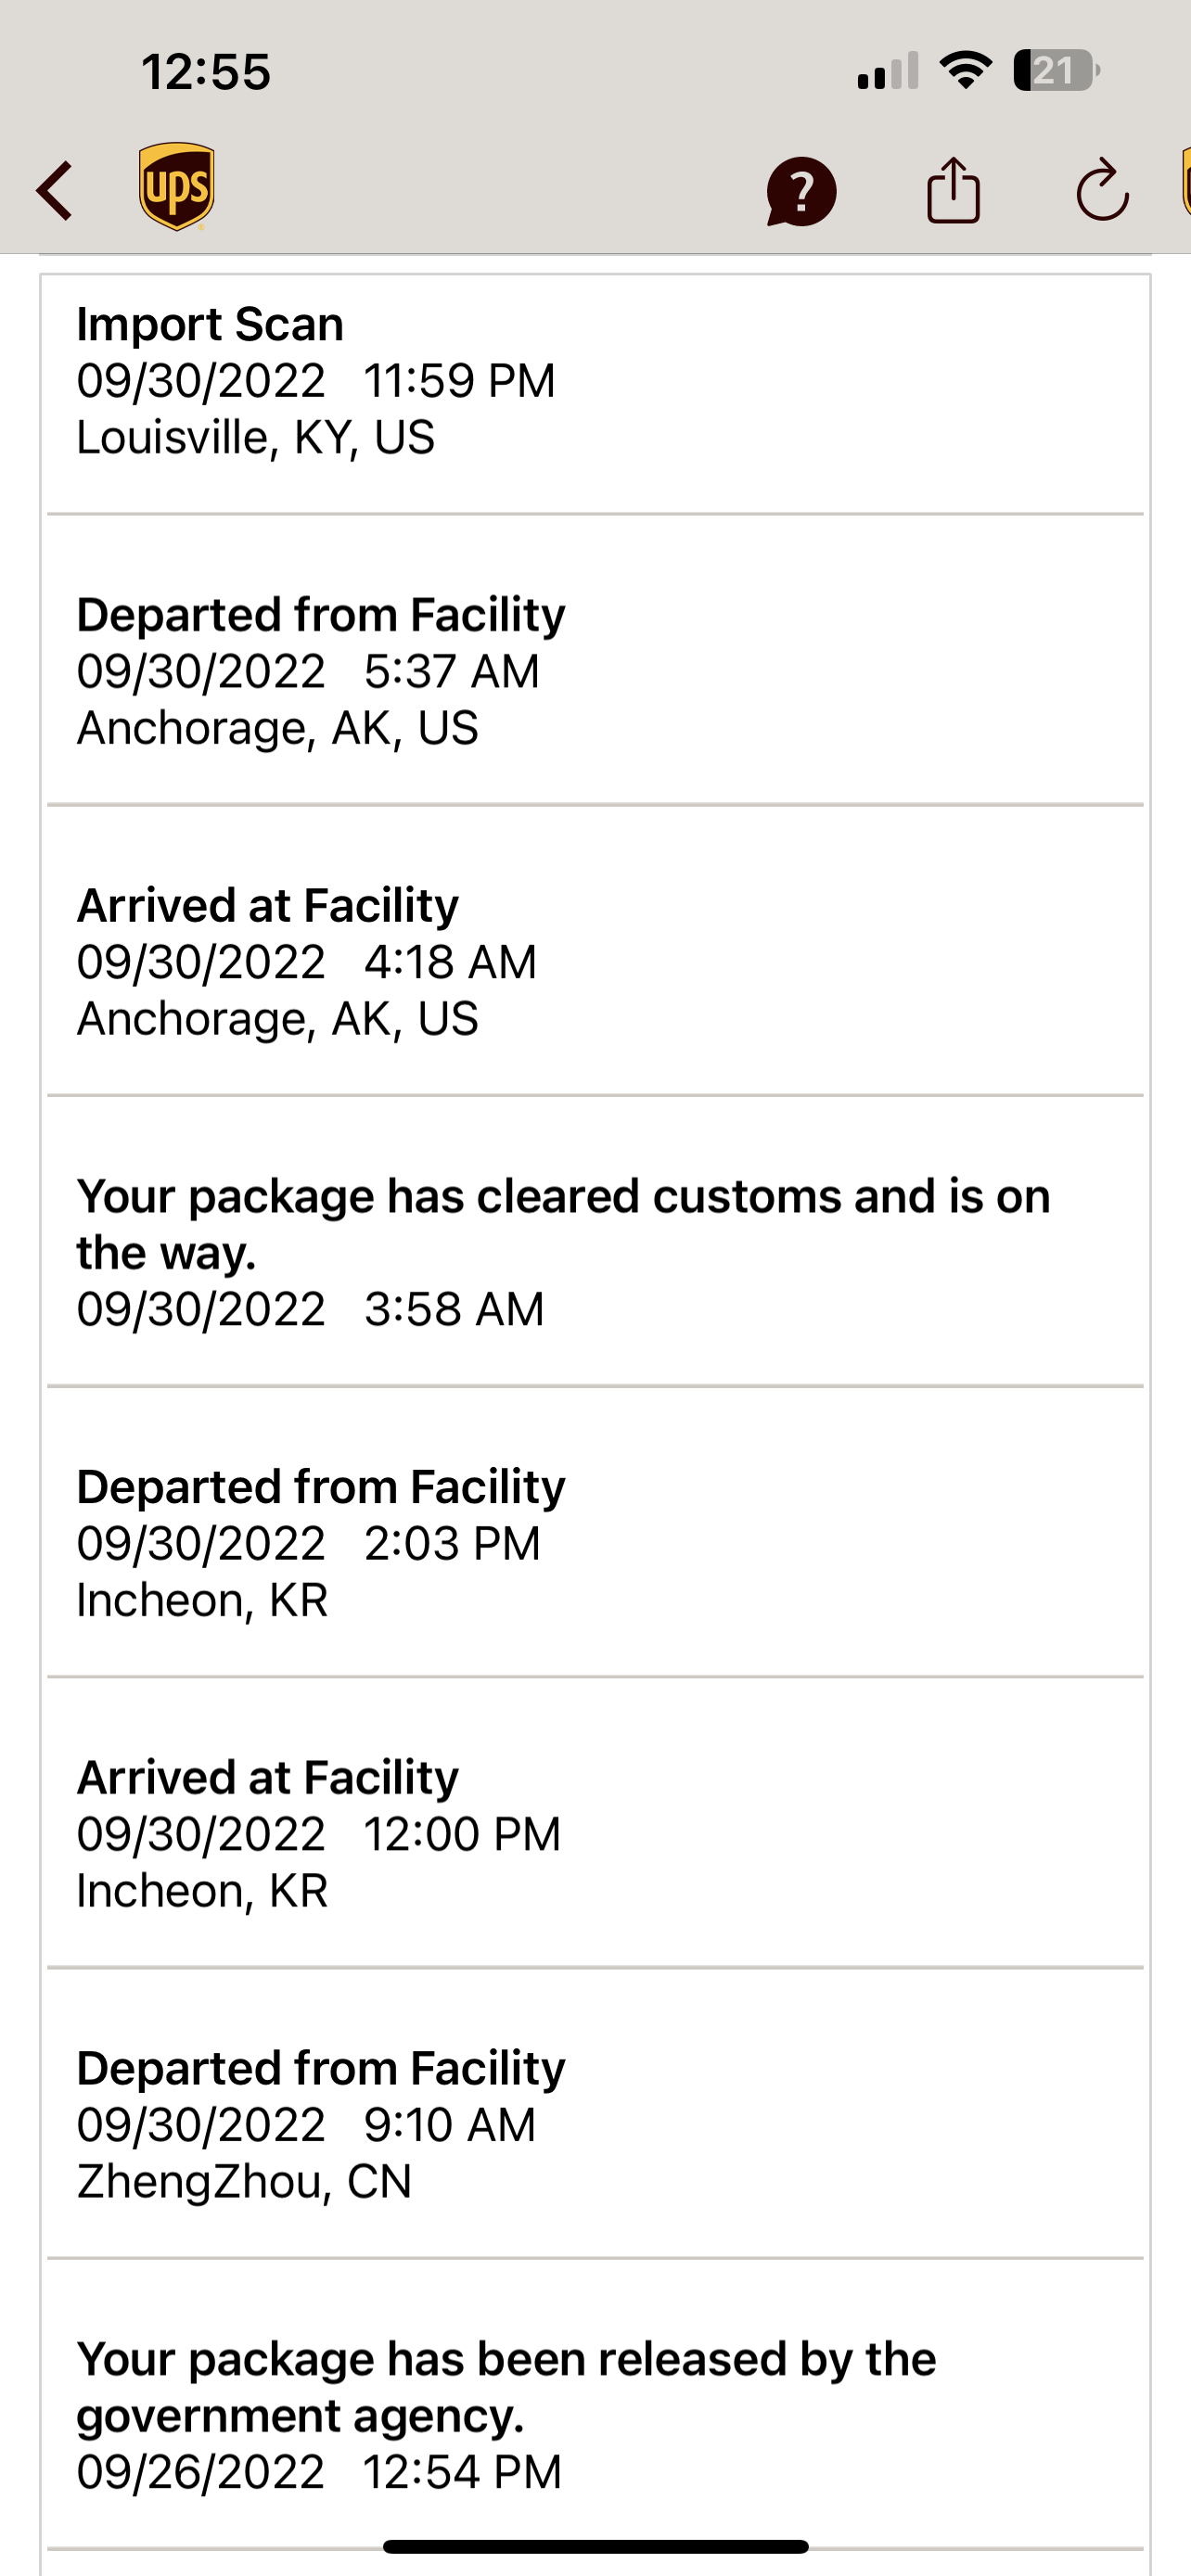Open the help chat question icon
Image resolution: width=1191 pixels, height=2576 pixels.
[801, 190]
